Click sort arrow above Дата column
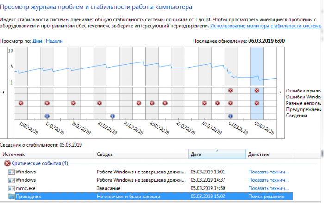 217,150
